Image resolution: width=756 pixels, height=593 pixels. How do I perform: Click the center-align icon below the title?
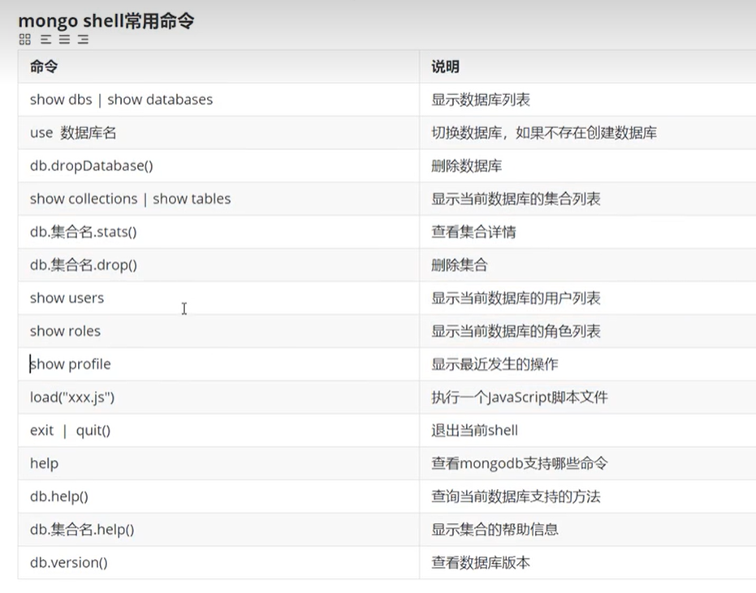click(65, 39)
